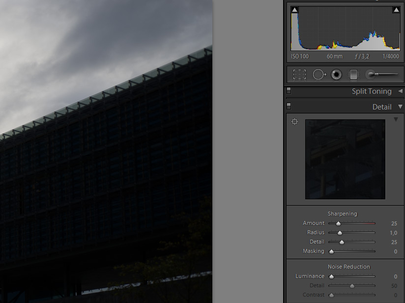Select the Graduated Filter tool
Screen dimensions: 405x303
click(x=353, y=75)
